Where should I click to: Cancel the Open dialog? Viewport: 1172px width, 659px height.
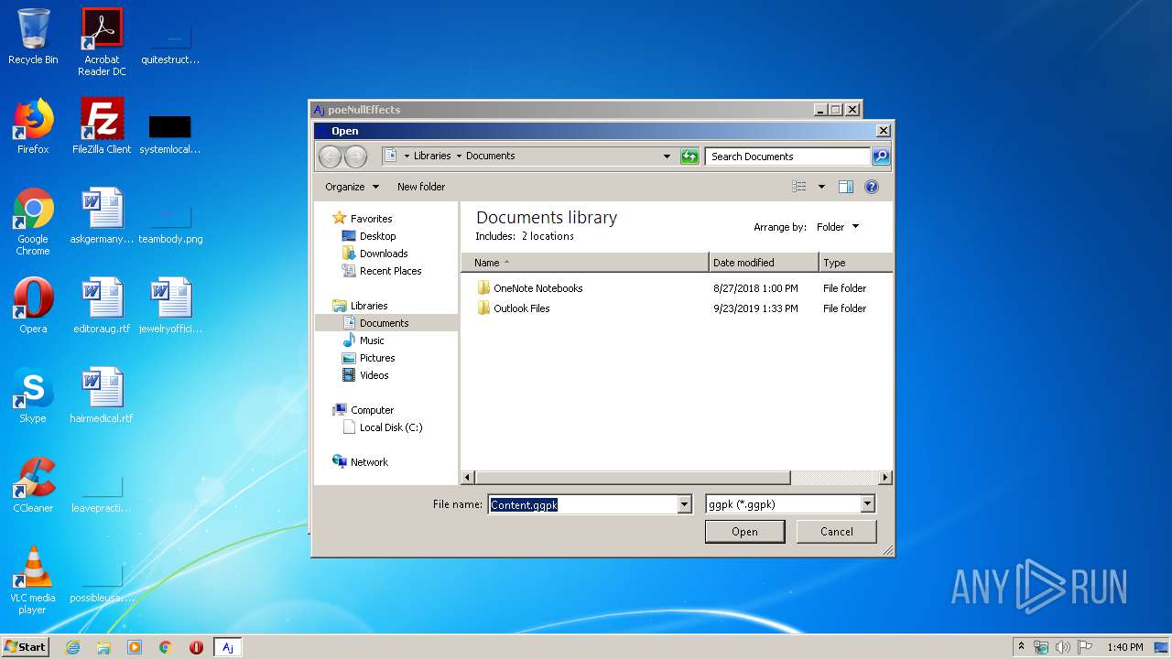point(837,532)
